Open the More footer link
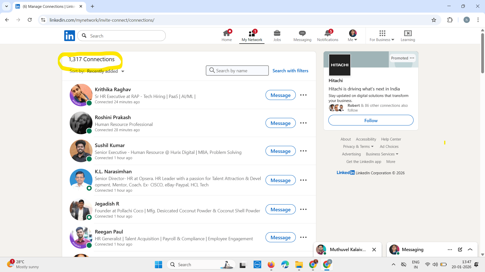485x272 pixels. pyautogui.click(x=391, y=162)
